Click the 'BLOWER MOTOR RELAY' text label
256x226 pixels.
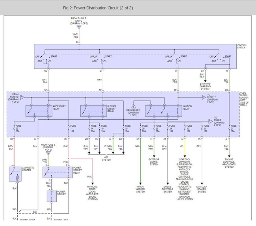(x=112, y=109)
